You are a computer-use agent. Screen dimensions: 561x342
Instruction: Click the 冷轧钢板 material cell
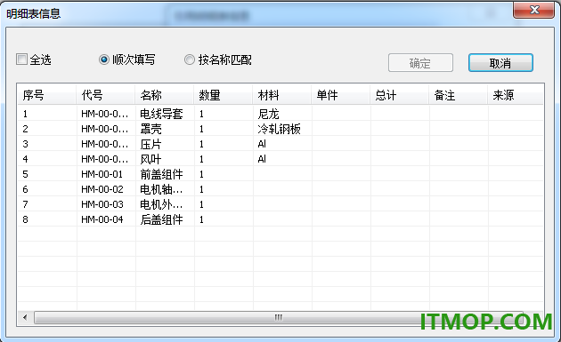click(279, 129)
